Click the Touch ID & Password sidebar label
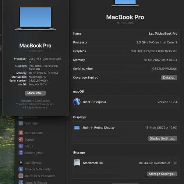Viewport: 184px width, 184px height. (39, 176)
